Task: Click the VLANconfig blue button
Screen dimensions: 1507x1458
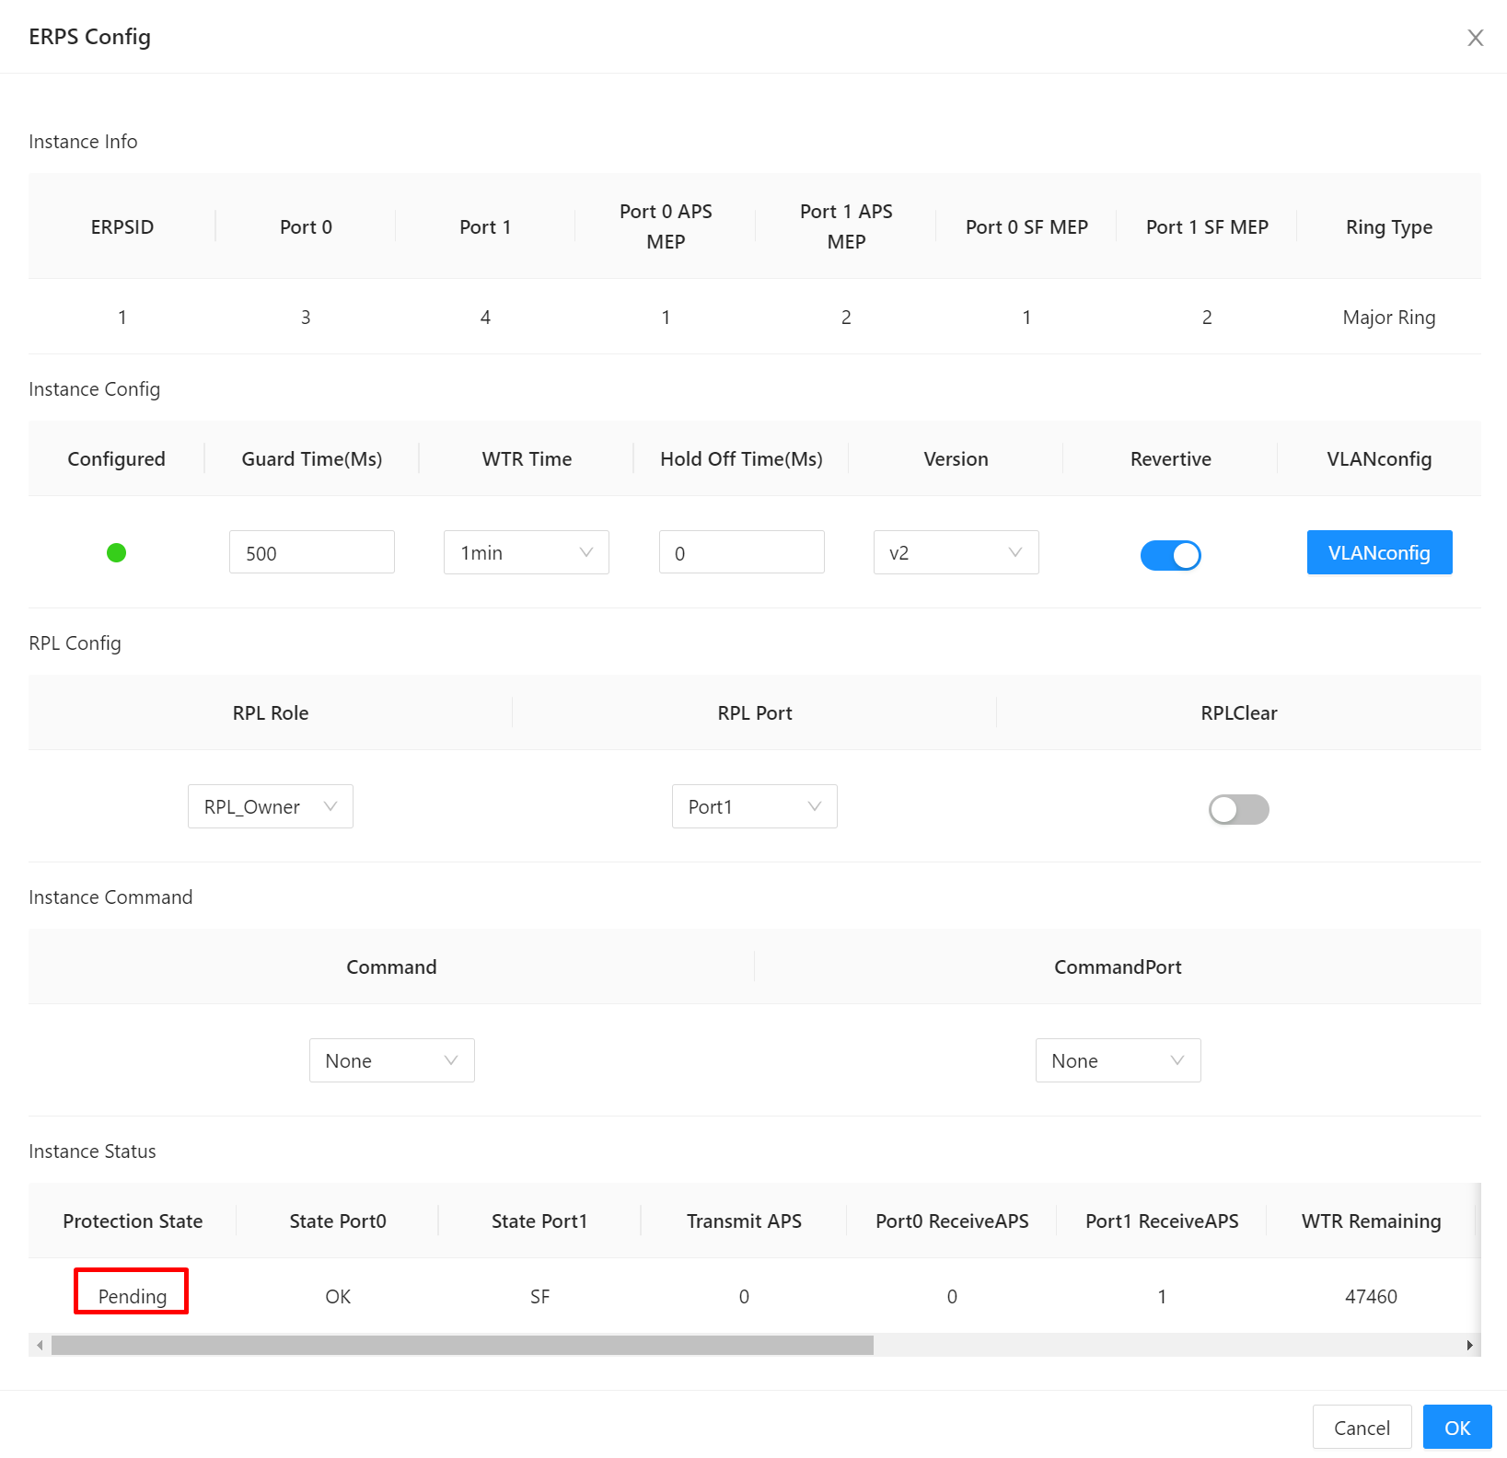Action: point(1379,552)
